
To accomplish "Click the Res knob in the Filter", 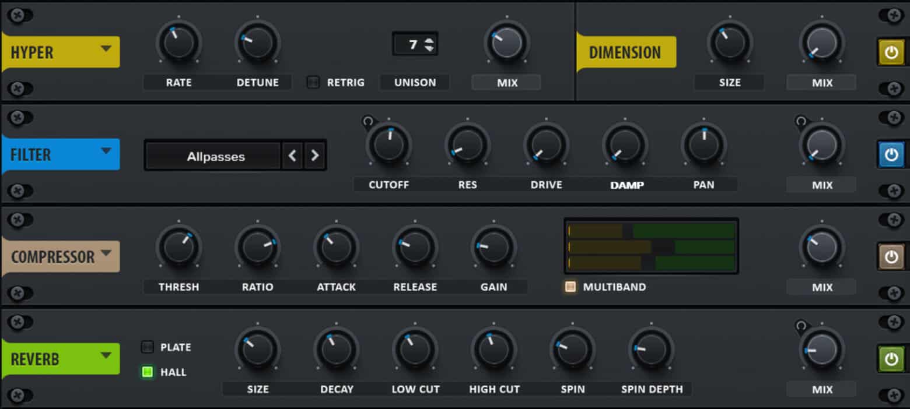I will pyautogui.click(x=467, y=144).
